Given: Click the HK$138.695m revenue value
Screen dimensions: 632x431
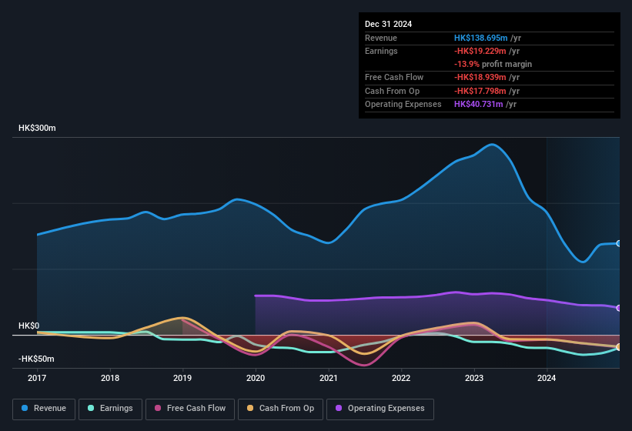Looking at the screenshot, I should click(480, 38).
